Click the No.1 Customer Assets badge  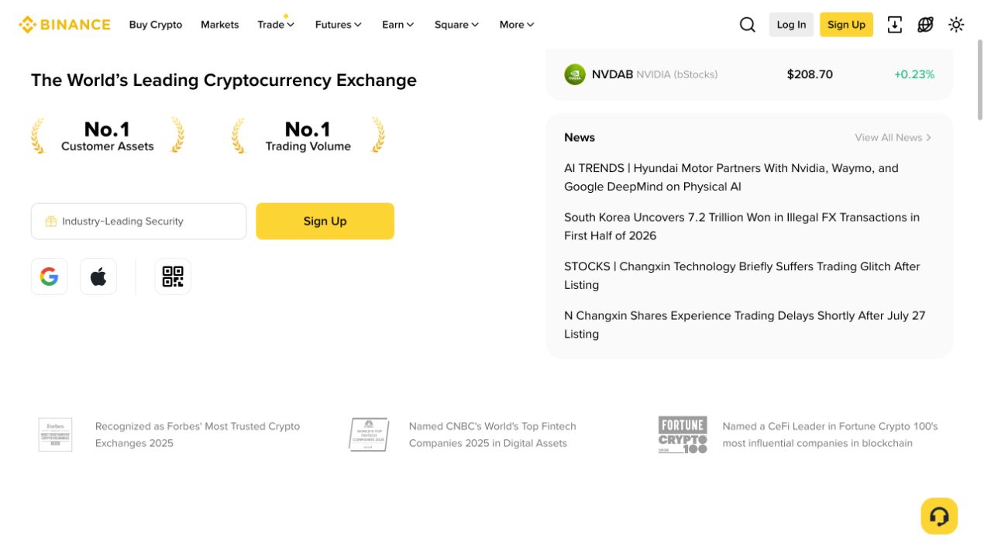click(108, 136)
